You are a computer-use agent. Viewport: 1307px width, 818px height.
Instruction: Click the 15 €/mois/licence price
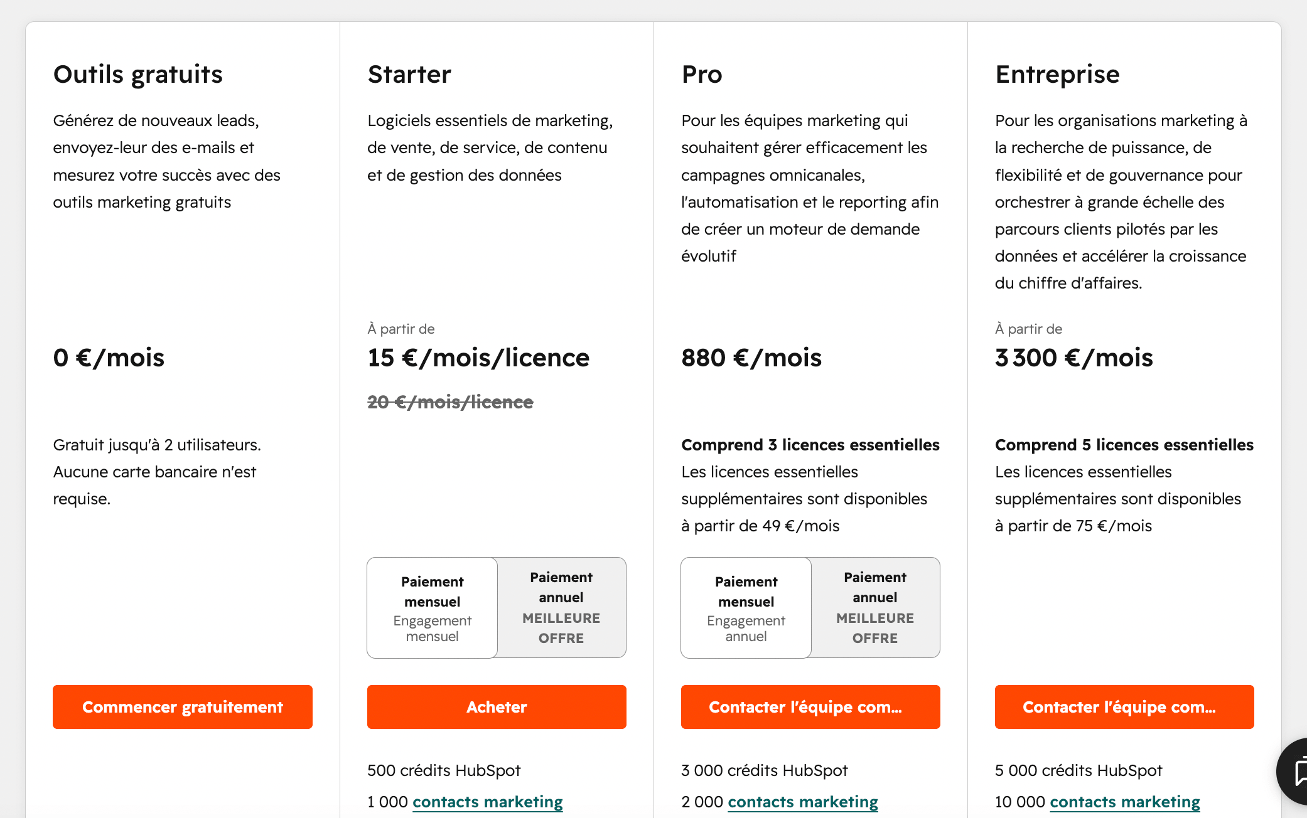pyautogui.click(x=478, y=358)
